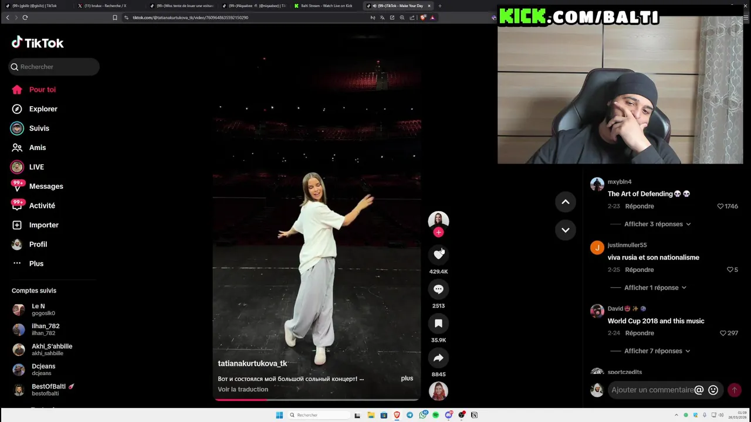This screenshot has width=751, height=422.
Task: Open Windows Start menu
Action: [279, 415]
